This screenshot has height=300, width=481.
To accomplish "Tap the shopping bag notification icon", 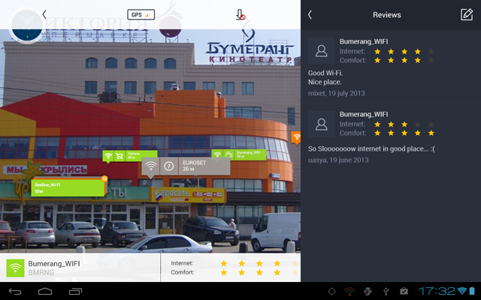I will (404, 291).
